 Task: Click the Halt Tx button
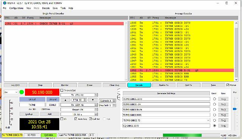pos(189,85)
